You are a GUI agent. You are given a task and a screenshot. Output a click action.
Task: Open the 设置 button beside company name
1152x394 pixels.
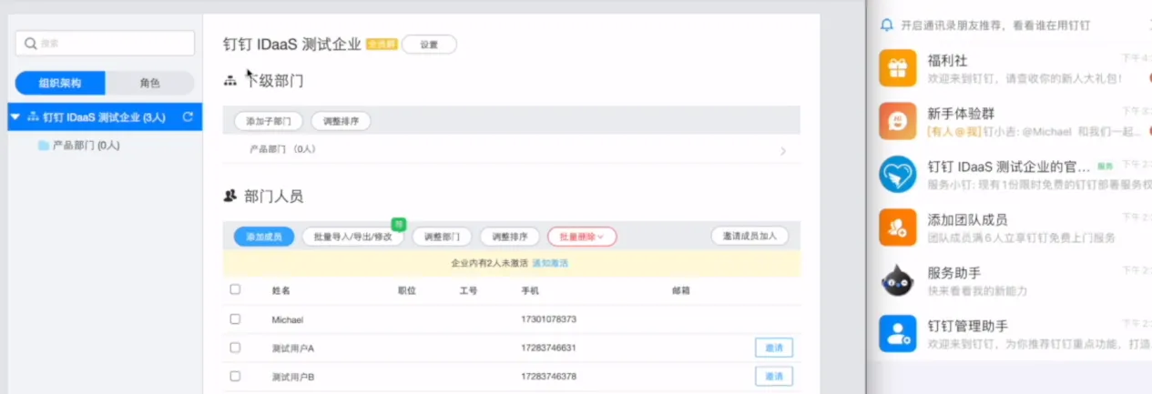[x=429, y=44]
